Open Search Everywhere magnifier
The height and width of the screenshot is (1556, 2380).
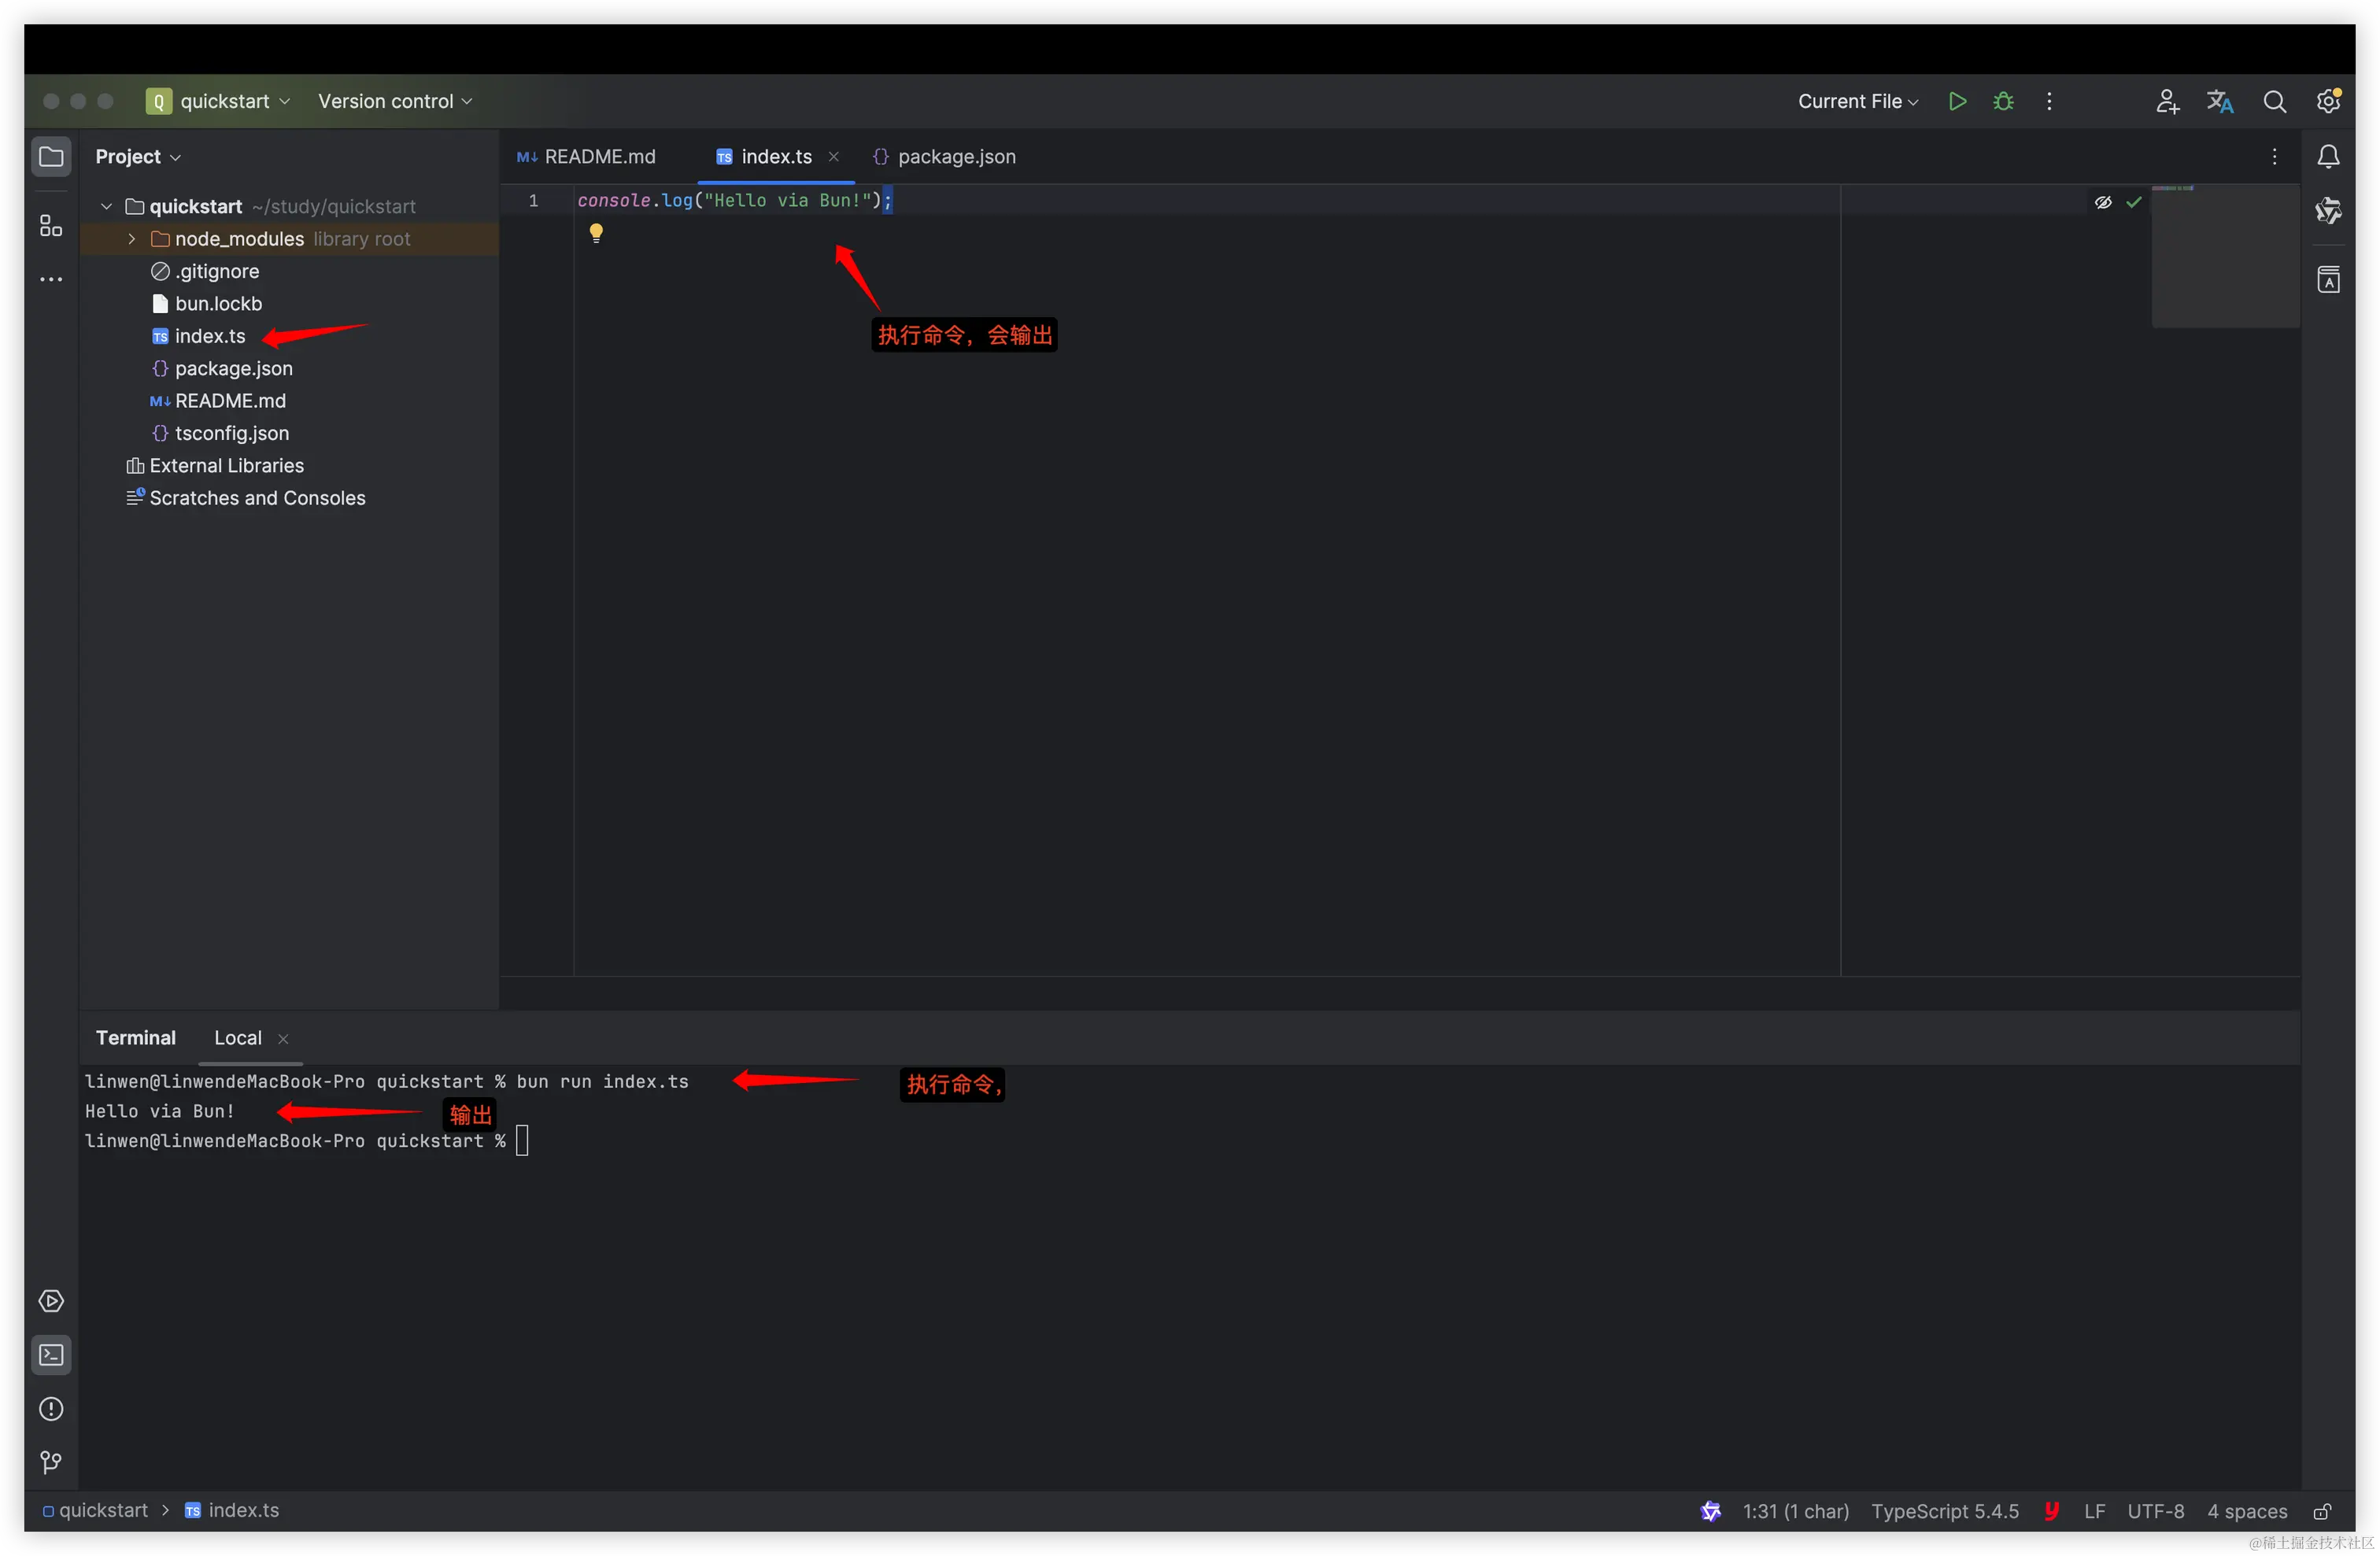tap(2274, 101)
